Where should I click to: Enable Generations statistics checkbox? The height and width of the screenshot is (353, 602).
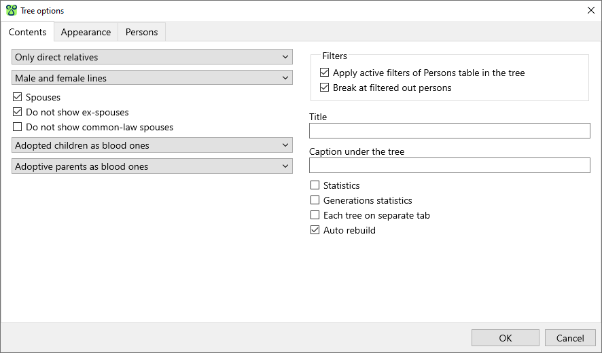tap(315, 200)
